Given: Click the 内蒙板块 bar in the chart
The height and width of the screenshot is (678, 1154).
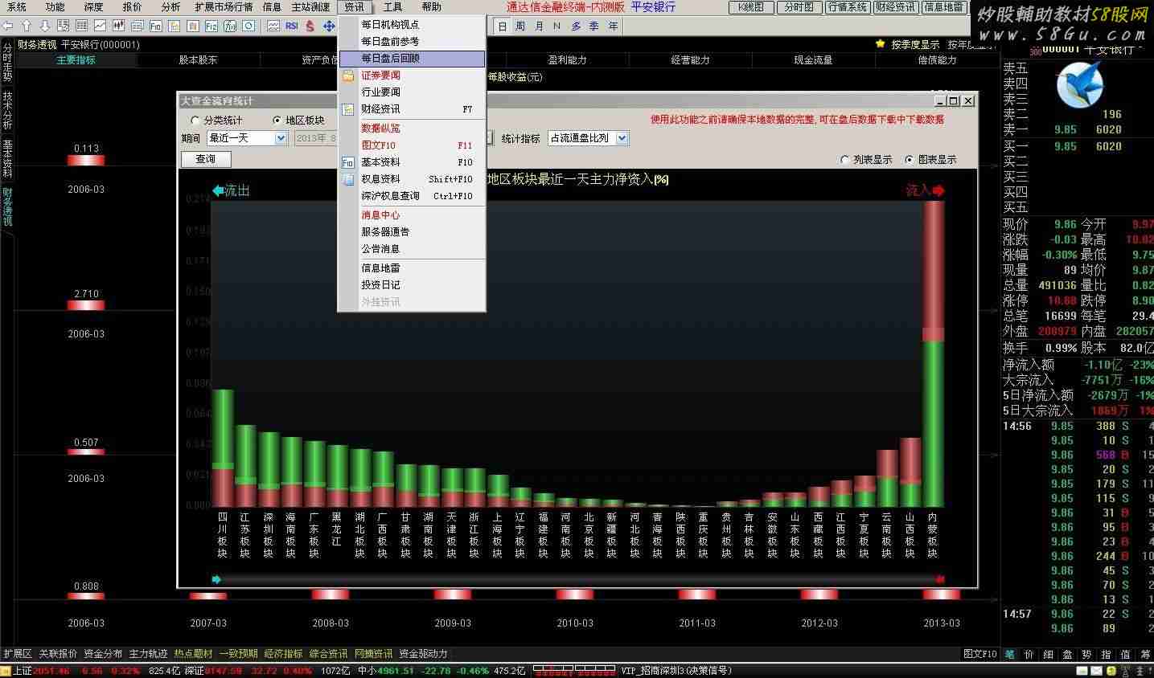Looking at the screenshot, I should (933, 353).
